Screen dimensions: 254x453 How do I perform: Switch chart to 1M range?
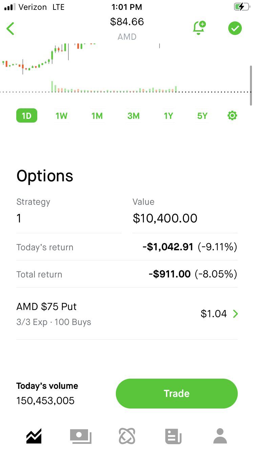pyautogui.click(x=97, y=116)
